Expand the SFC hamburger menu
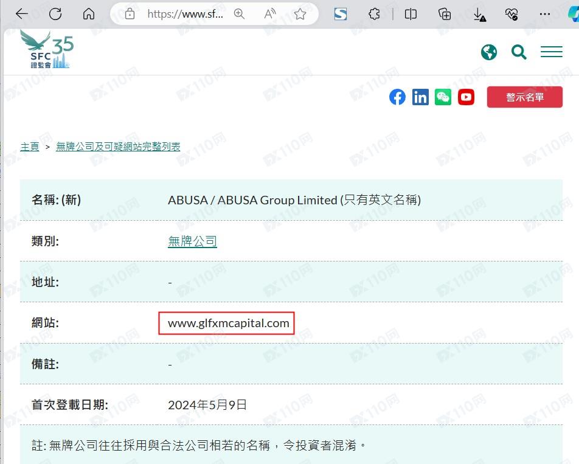This screenshot has width=579, height=464. point(551,52)
